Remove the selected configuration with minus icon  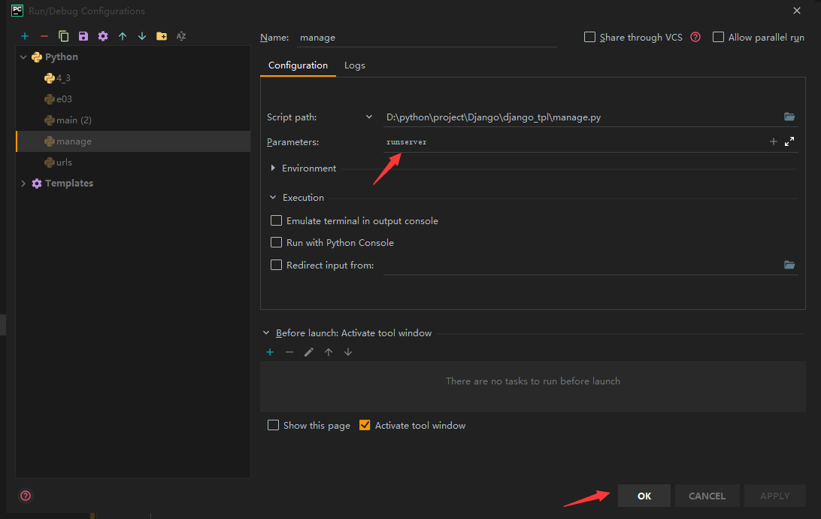click(x=44, y=36)
